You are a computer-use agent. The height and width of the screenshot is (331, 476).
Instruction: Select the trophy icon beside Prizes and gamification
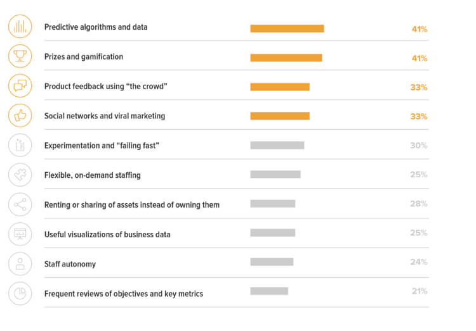click(20, 57)
